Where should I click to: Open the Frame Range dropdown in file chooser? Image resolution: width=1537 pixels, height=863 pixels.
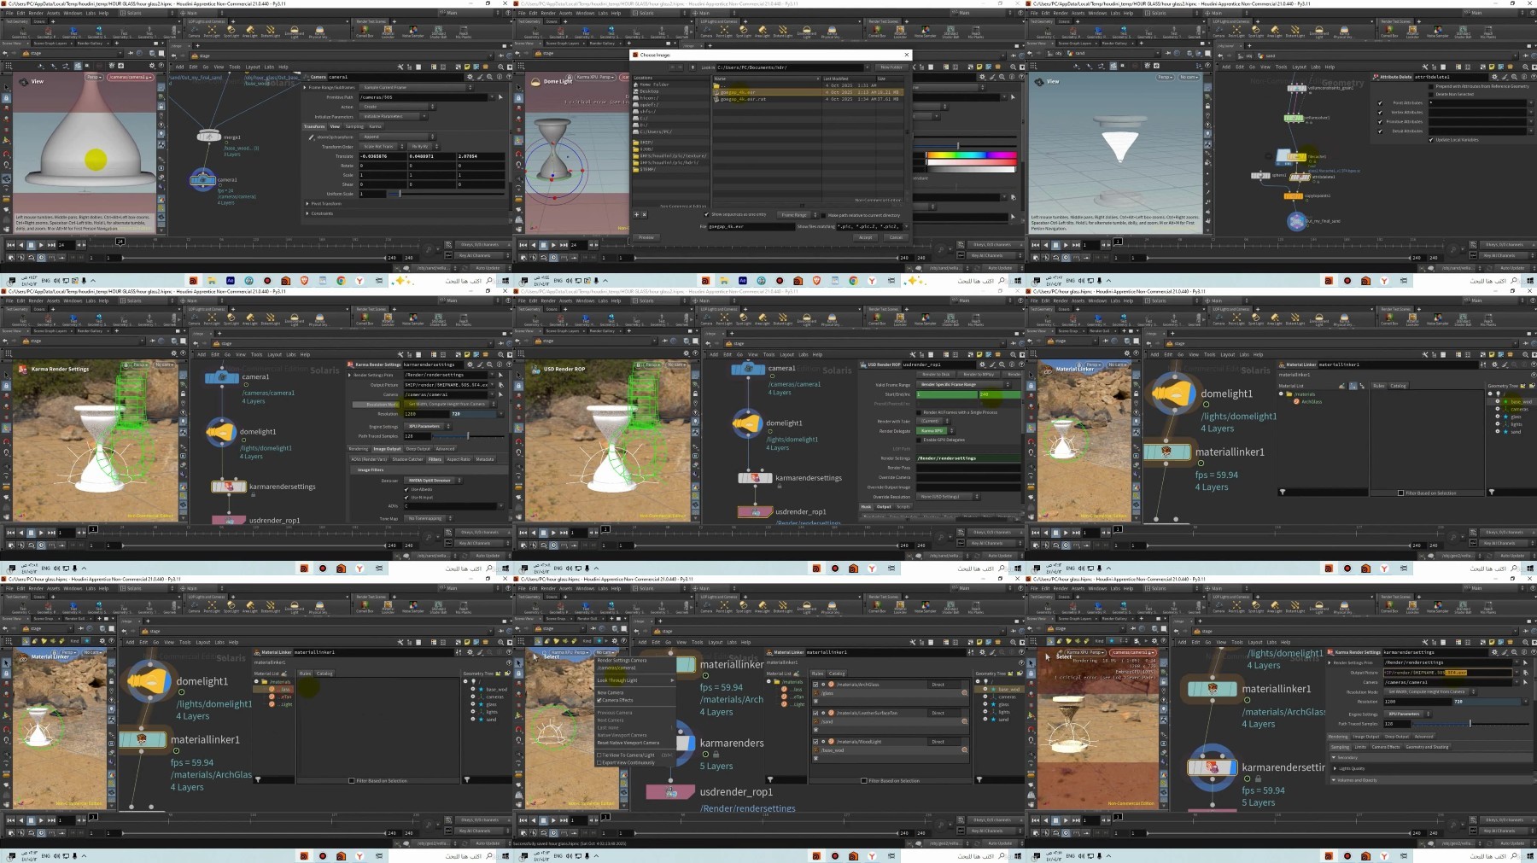click(798, 215)
